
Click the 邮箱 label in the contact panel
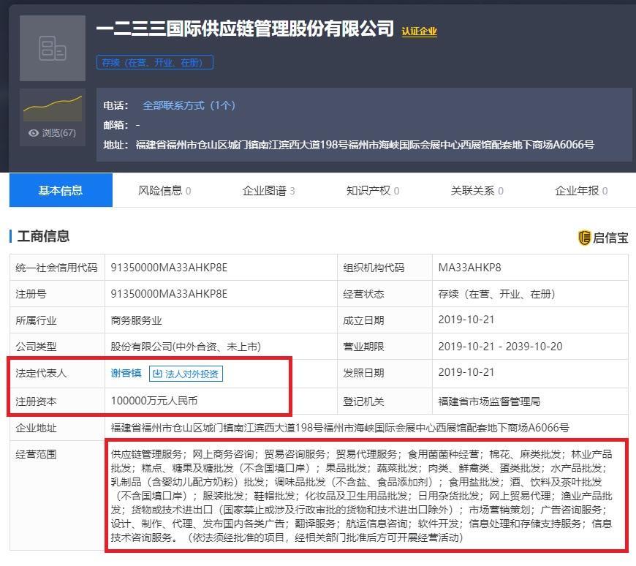(116, 125)
